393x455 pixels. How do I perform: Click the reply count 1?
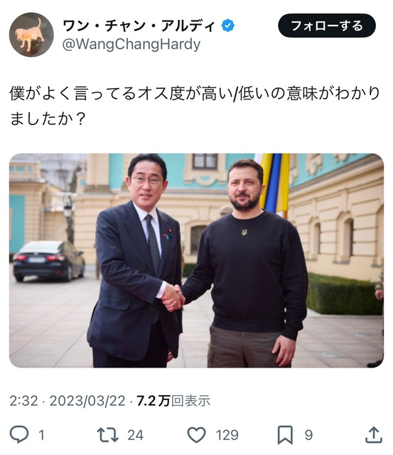pyautogui.click(x=41, y=435)
